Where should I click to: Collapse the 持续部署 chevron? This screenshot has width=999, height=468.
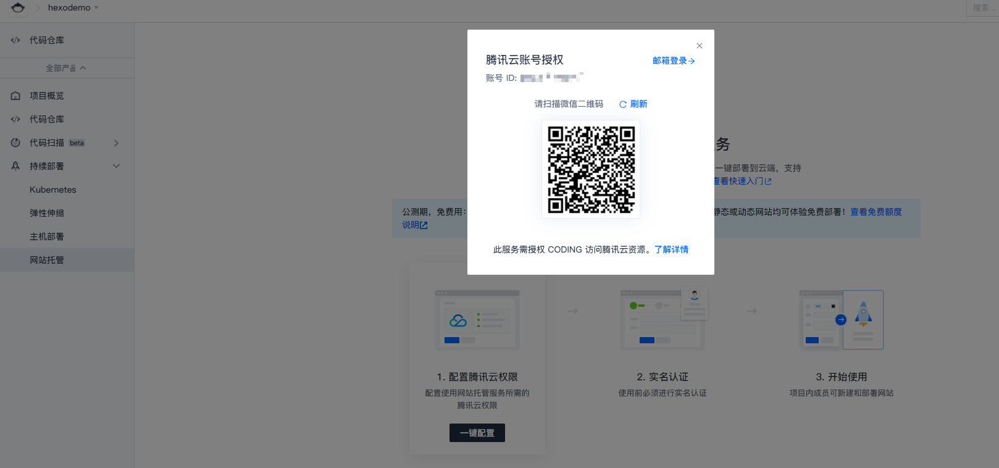pos(116,166)
